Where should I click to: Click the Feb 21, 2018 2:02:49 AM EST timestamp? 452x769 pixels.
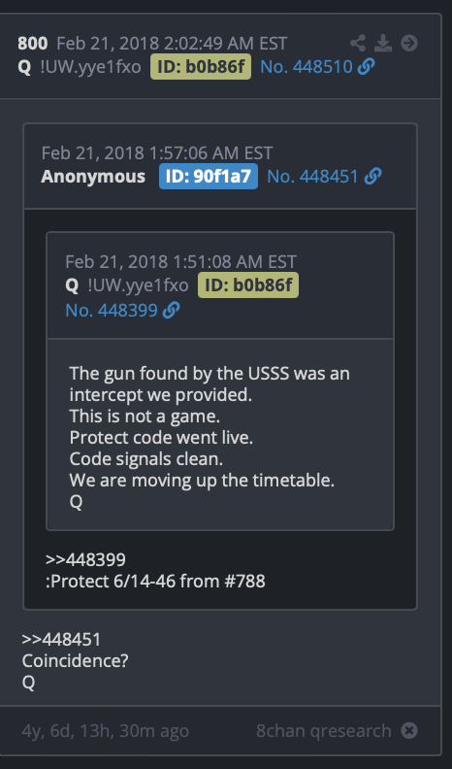pos(172,44)
